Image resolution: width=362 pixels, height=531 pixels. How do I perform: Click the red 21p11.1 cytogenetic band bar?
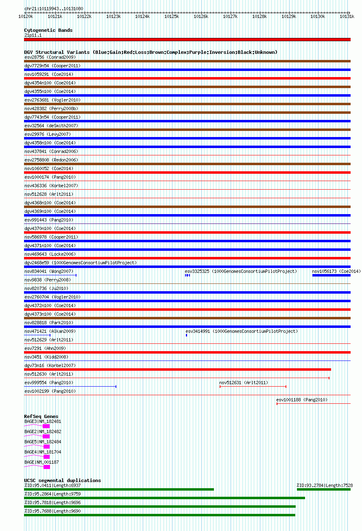click(x=187, y=40)
